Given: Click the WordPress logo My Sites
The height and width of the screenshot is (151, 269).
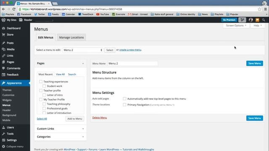Looking at the screenshot, I should point(4,20).
